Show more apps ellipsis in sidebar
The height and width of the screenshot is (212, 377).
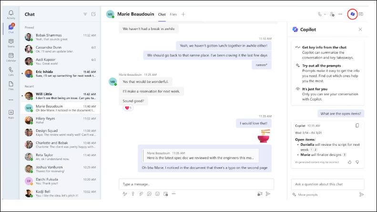click(x=11, y=100)
